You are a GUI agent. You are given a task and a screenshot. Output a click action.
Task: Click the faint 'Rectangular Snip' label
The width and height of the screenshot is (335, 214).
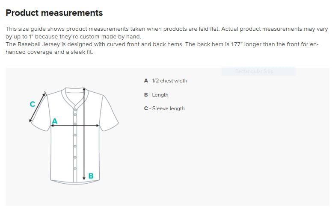[x=254, y=71]
